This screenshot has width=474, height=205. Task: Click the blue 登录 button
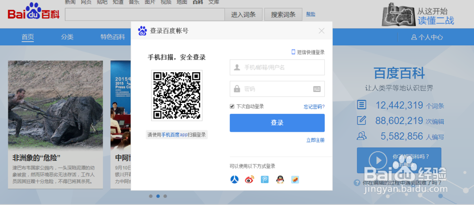[277, 123]
